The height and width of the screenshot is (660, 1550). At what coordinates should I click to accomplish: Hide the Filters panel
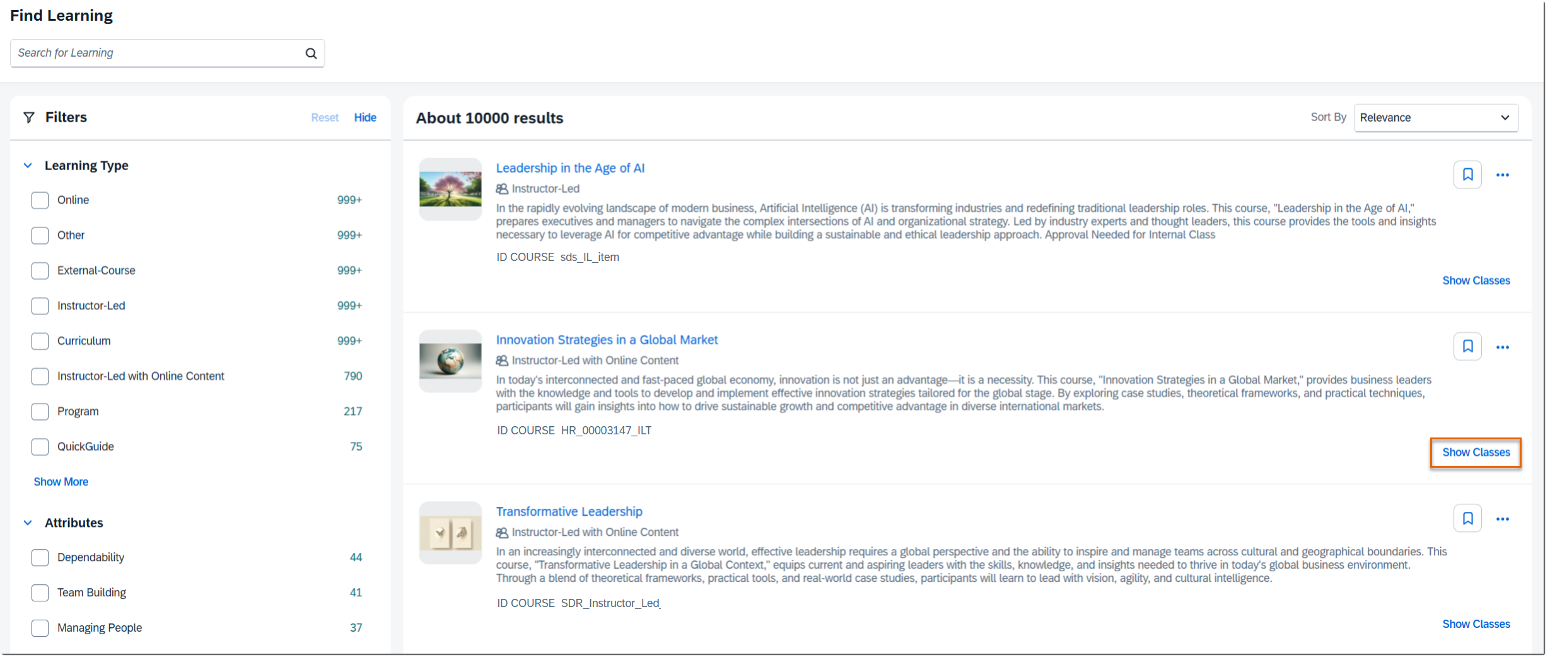[x=364, y=118]
